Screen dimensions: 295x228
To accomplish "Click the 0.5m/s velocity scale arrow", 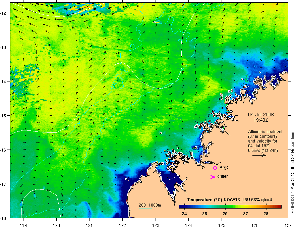I will pyautogui.click(x=259, y=155).
